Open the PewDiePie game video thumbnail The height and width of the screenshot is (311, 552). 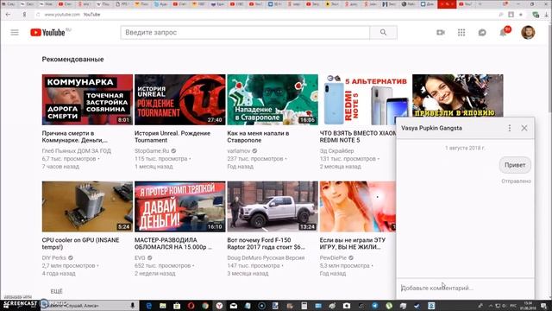click(x=358, y=206)
